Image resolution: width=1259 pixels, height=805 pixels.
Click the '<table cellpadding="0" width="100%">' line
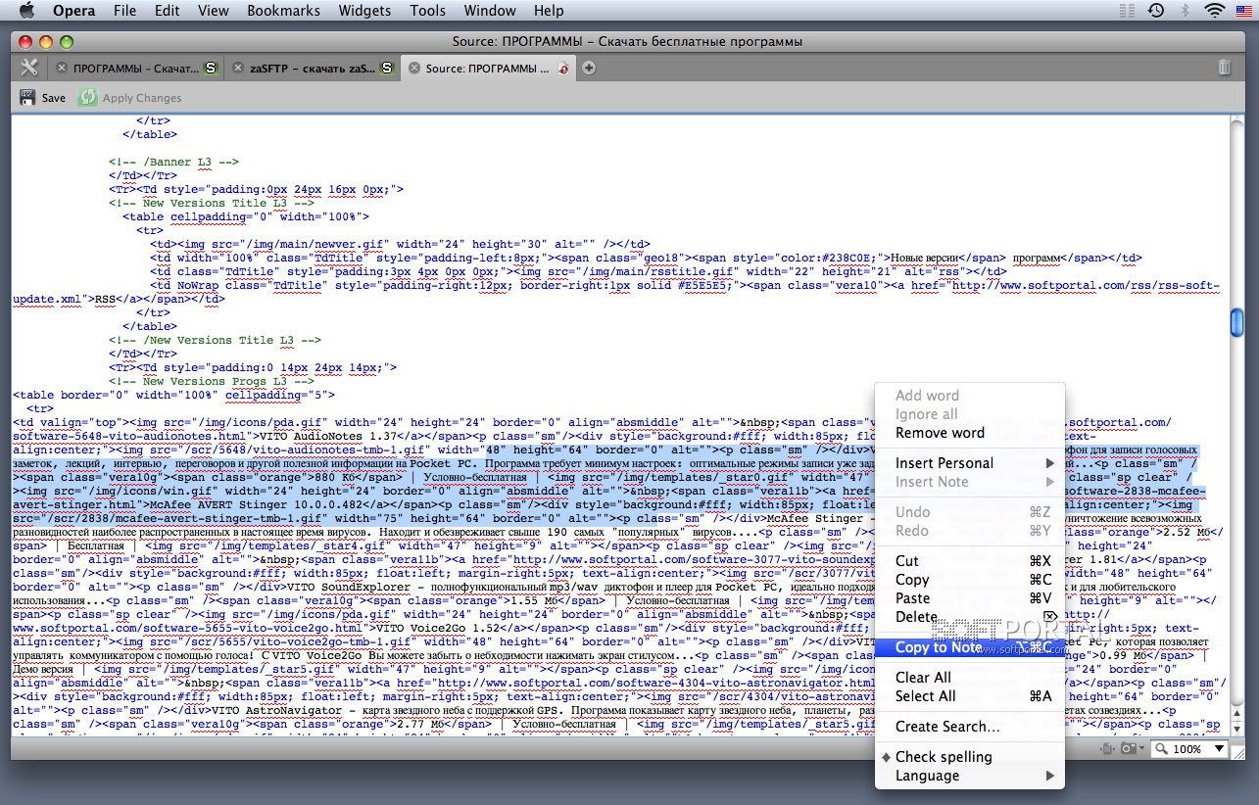tap(245, 216)
